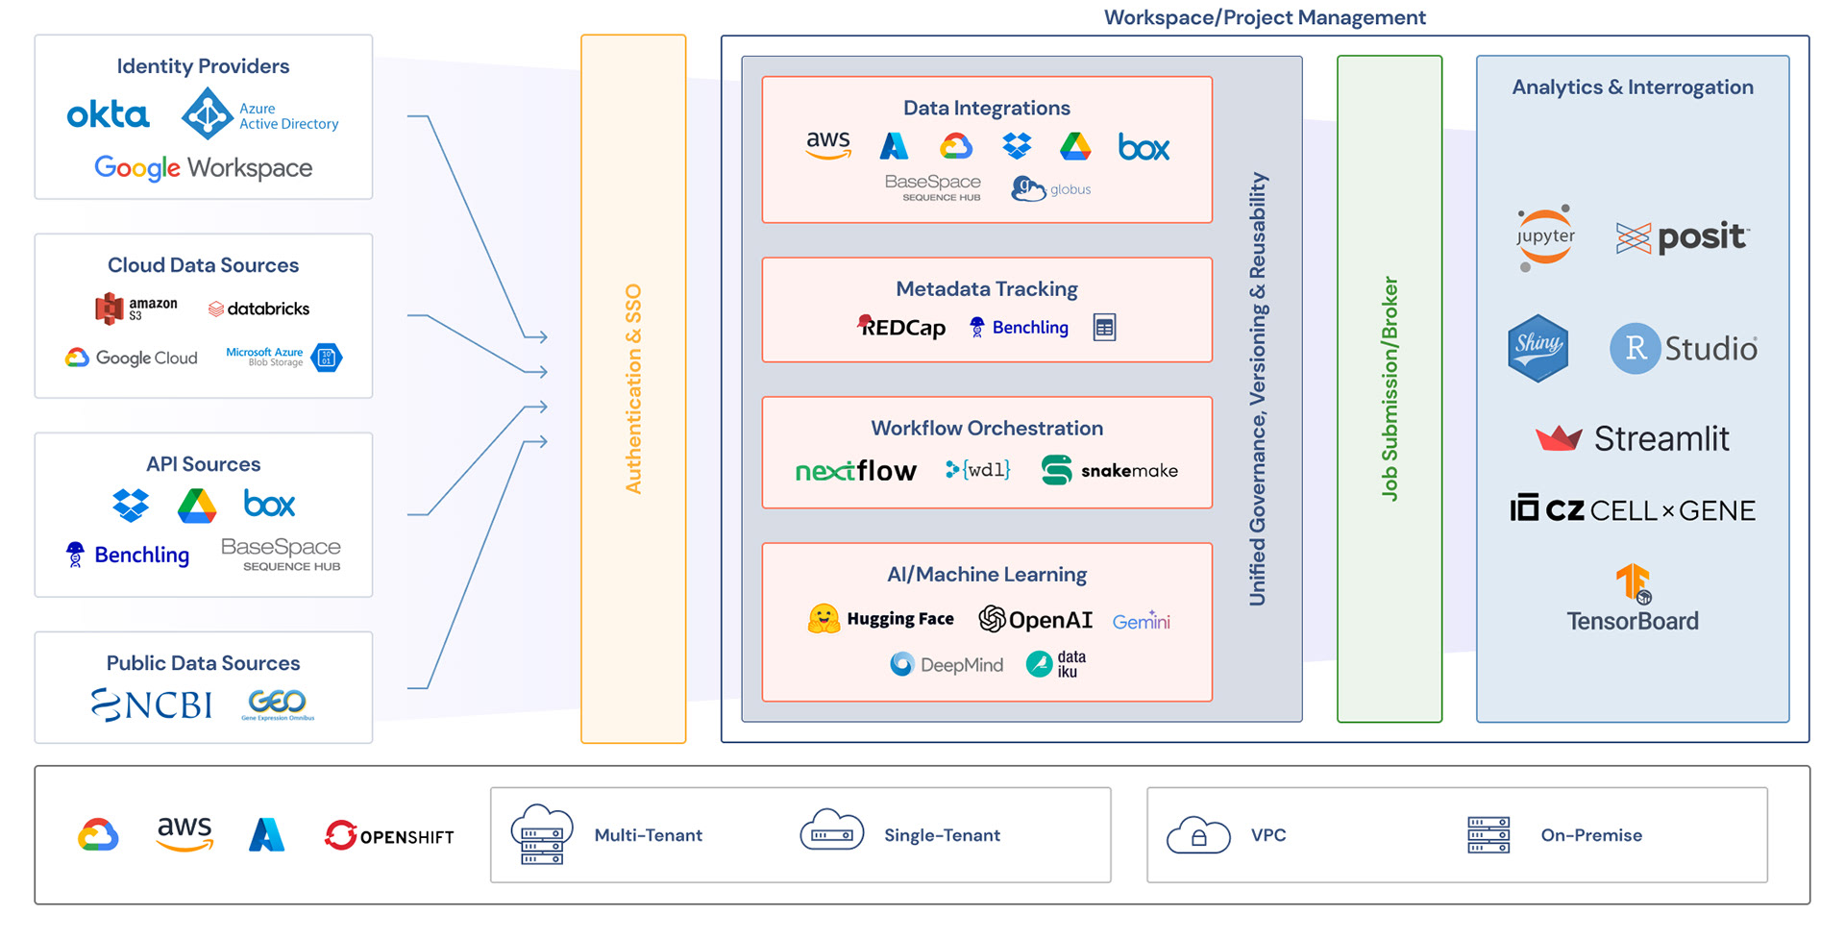The height and width of the screenshot is (939, 1845).
Task: Select the Identity Providers heading
Action: click(203, 66)
